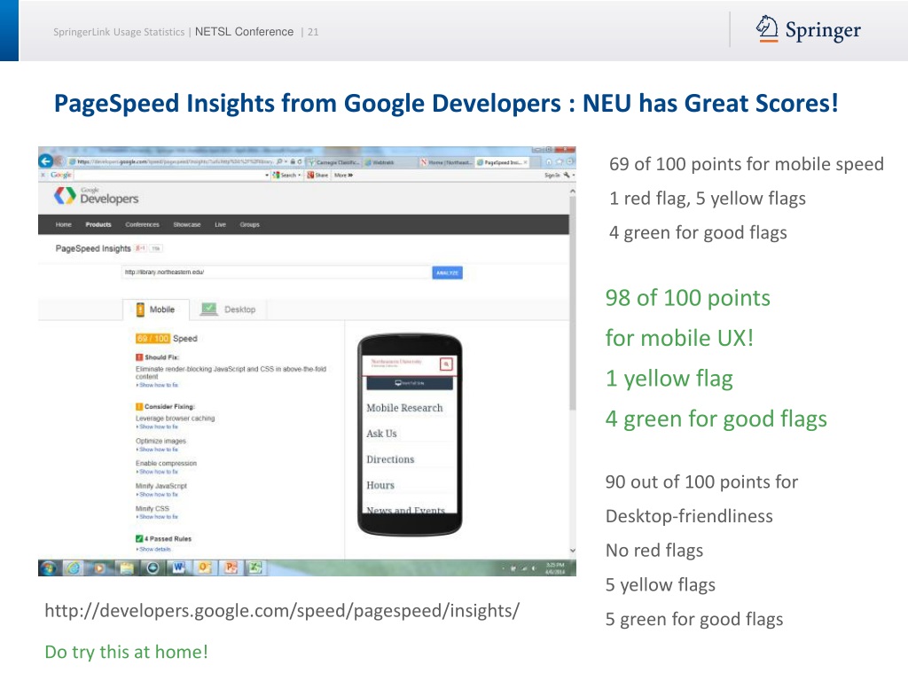The height and width of the screenshot is (681, 908).
Task: Expand 'Show how to fix' under Leverage browser caching
Action: pos(157,427)
